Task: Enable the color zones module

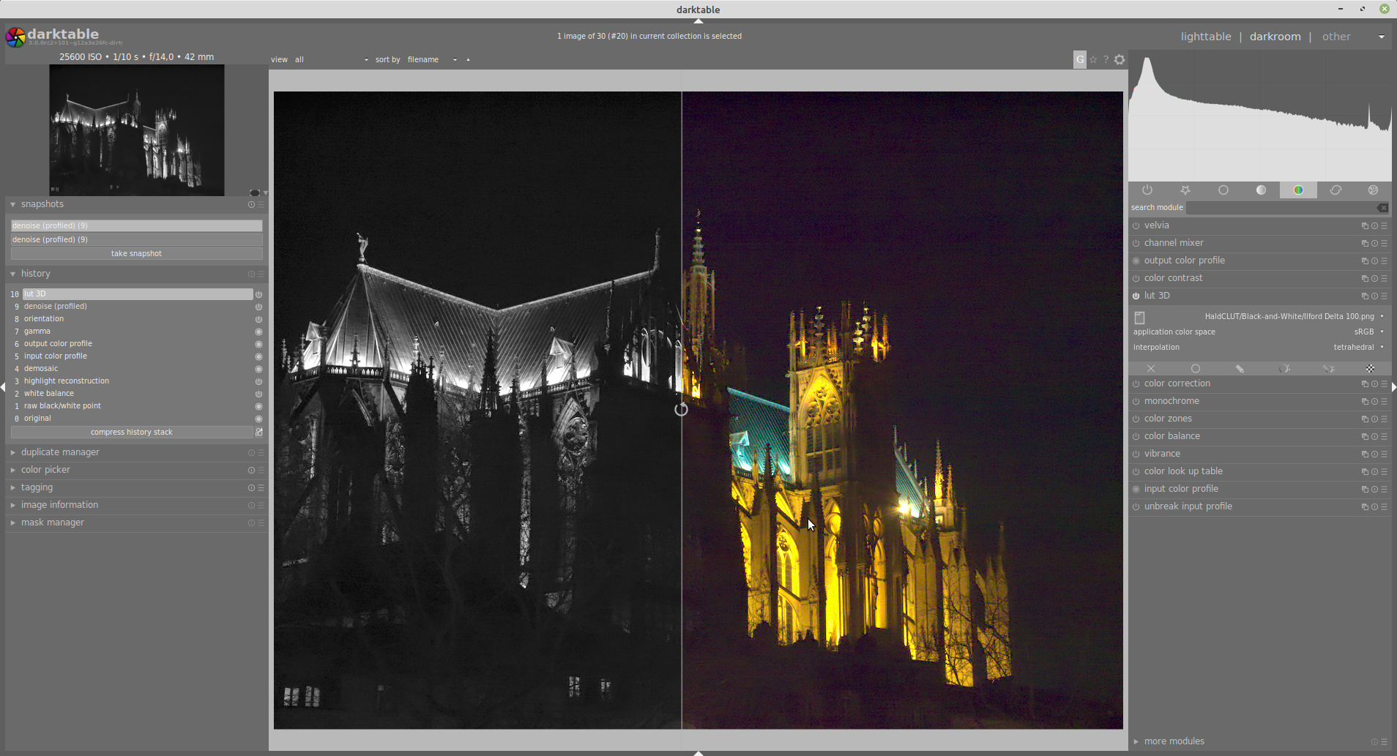Action: (1136, 419)
